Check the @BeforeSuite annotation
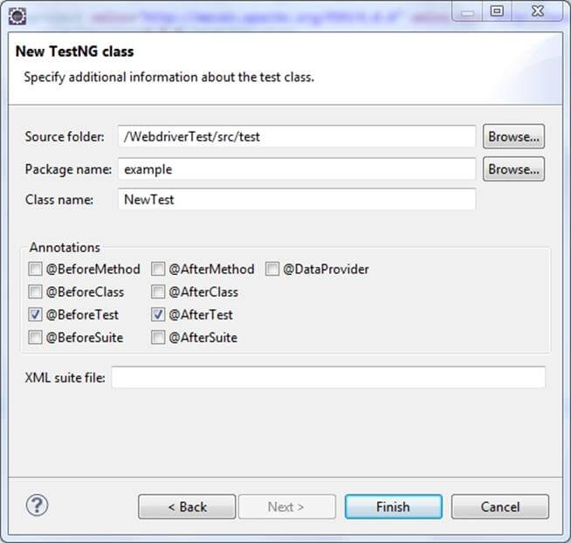 click(35, 337)
